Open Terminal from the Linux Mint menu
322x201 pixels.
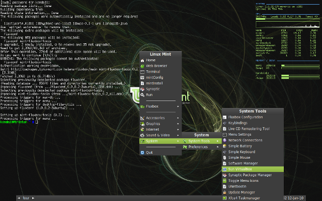coord(160,72)
